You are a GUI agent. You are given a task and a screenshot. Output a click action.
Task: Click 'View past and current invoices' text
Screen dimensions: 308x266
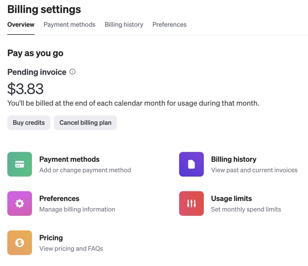click(254, 170)
